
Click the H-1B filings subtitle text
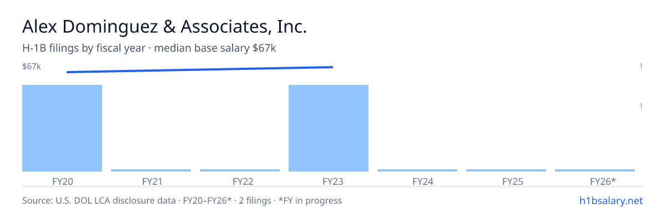[149, 48]
